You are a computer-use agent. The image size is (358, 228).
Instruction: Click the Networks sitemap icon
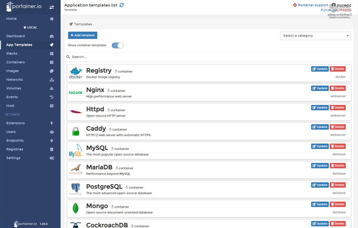52,80
